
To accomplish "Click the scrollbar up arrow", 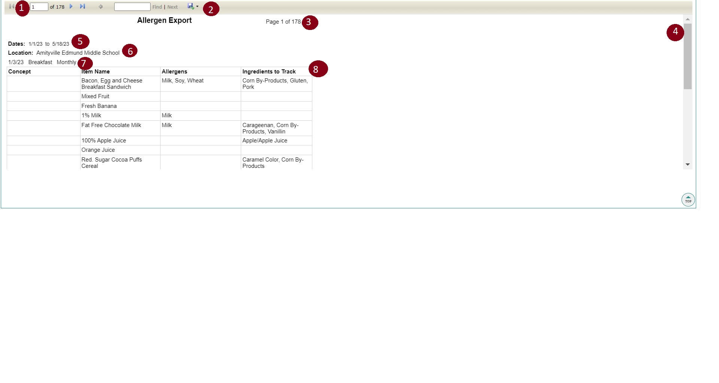I will tap(688, 19).
